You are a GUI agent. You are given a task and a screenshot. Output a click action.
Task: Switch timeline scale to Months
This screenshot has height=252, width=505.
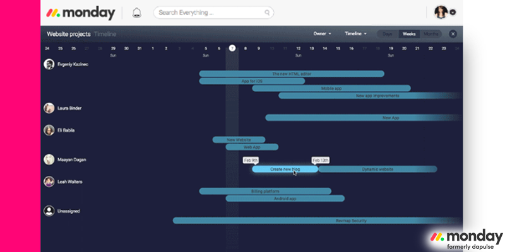tap(431, 34)
